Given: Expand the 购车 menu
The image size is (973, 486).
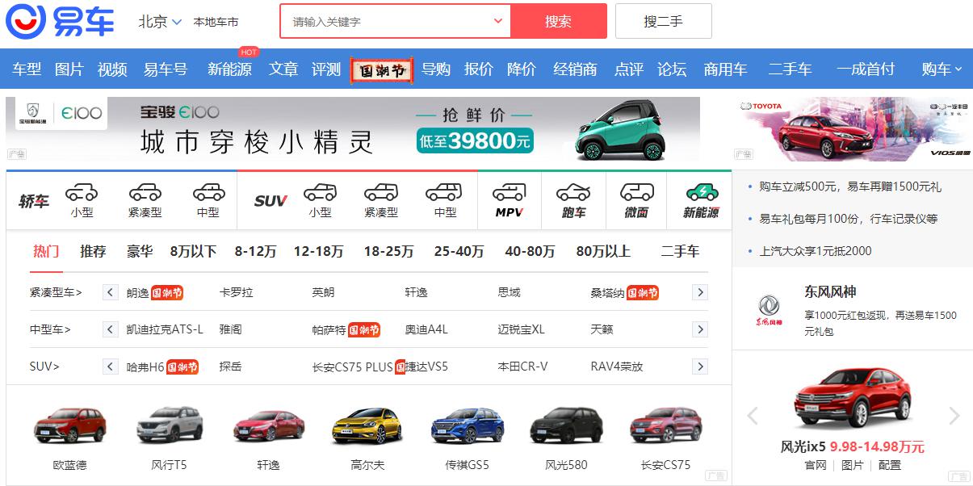Looking at the screenshot, I should pyautogui.click(x=942, y=69).
